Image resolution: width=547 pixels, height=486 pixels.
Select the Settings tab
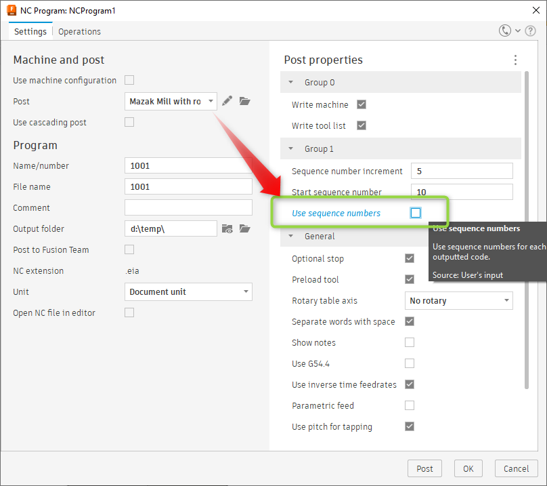(28, 31)
